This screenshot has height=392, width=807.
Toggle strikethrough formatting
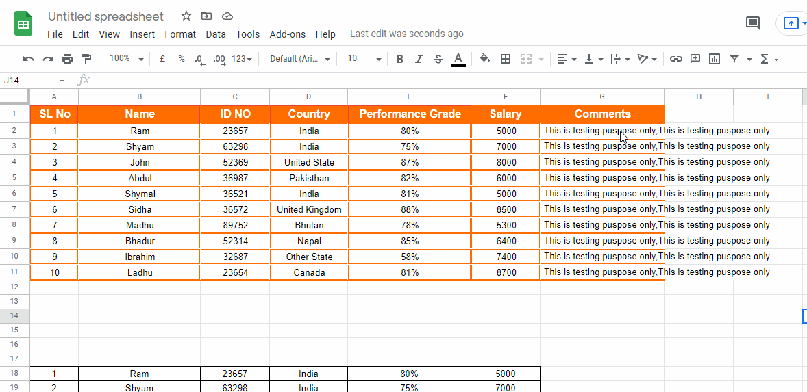(x=438, y=59)
